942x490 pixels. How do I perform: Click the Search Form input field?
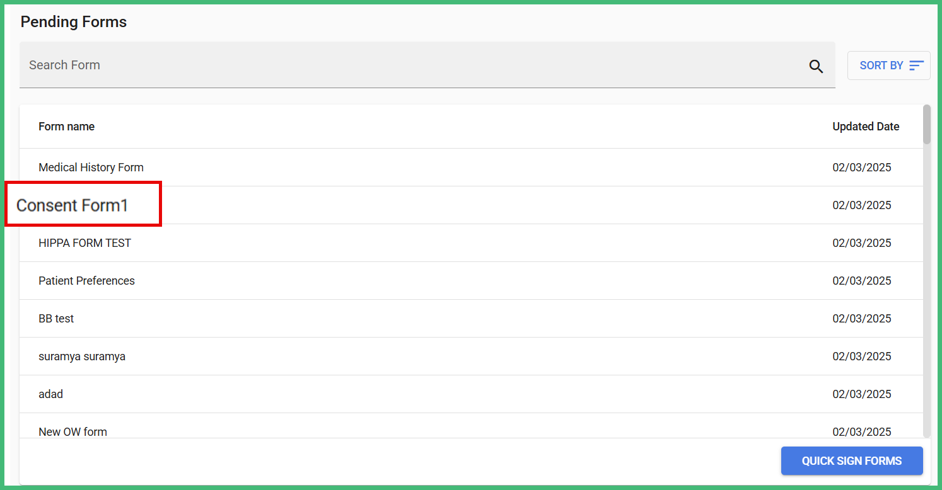[410, 66]
